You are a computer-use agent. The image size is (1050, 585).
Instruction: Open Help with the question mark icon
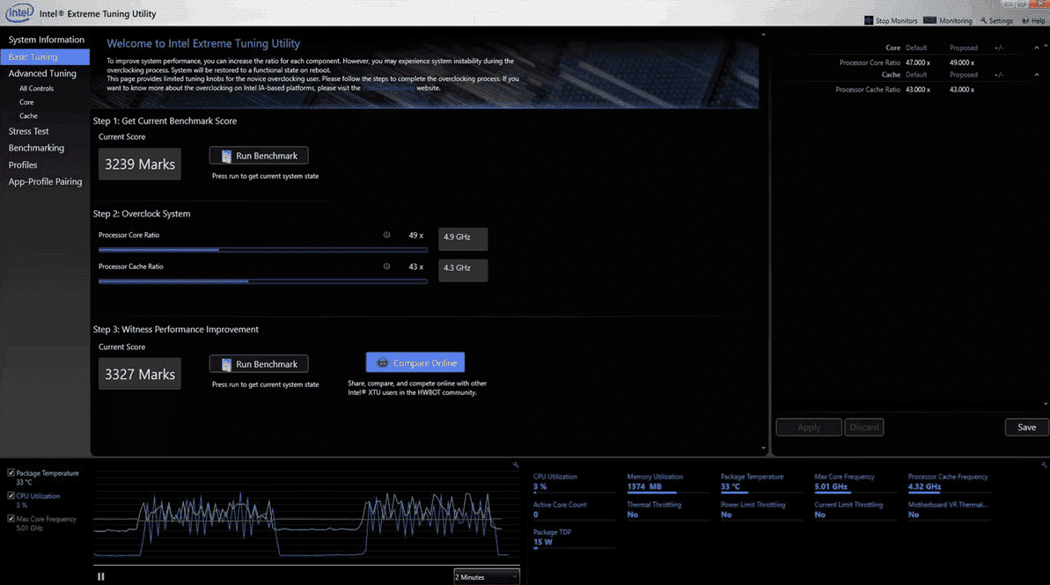point(1025,21)
